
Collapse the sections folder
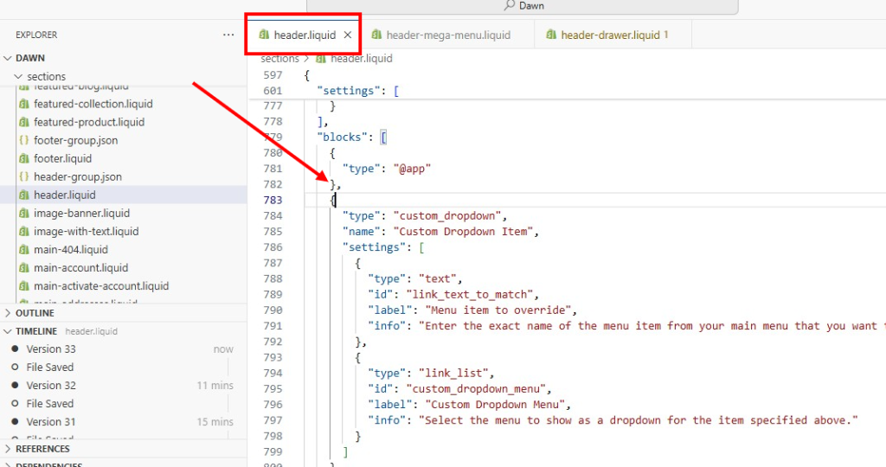(18, 76)
